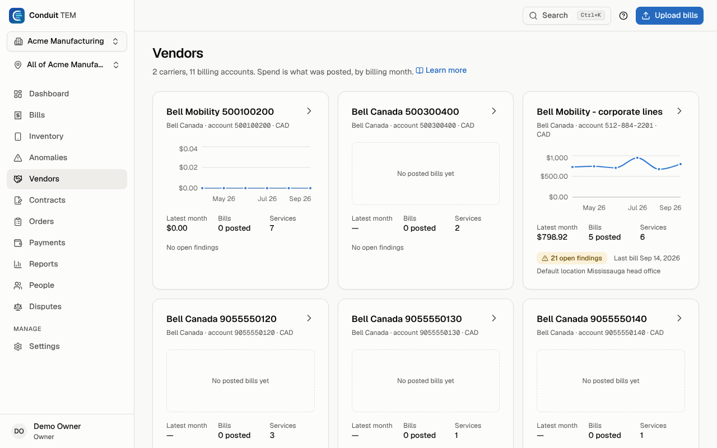Open help via question mark icon
The image size is (717, 448).
coord(623,16)
